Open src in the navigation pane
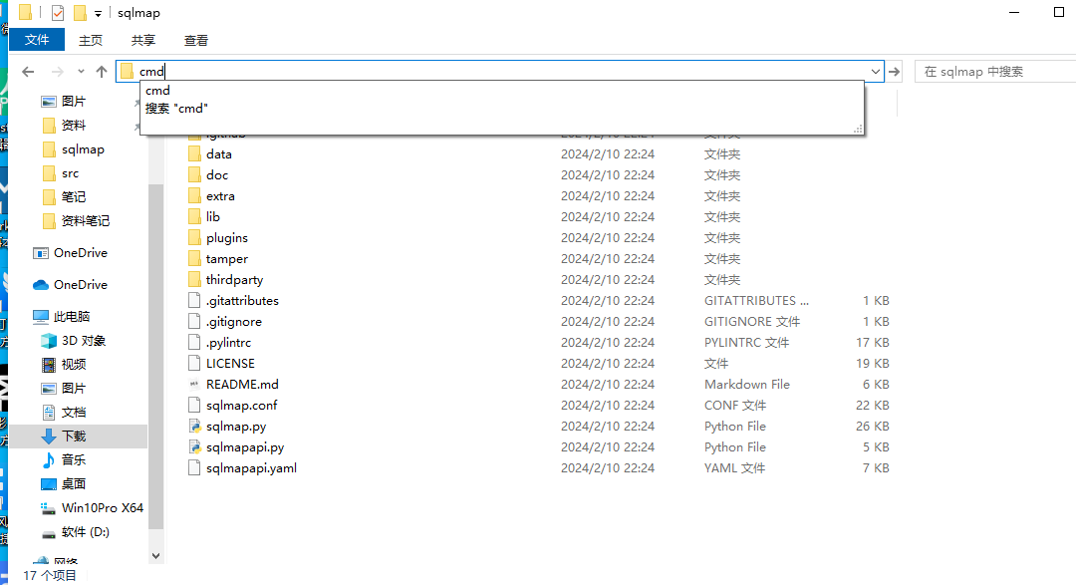The height and width of the screenshot is (585, 1076). click(70, 173)
